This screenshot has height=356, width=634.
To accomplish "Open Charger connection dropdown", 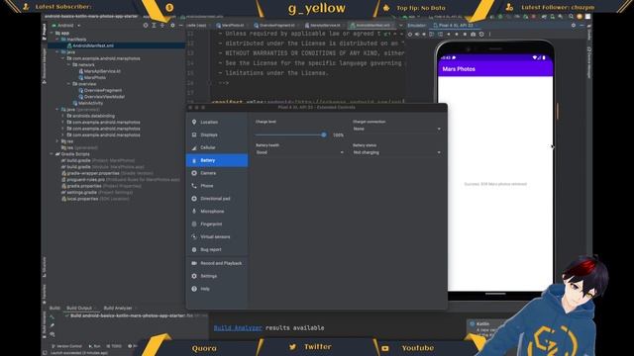I will tap(396, 129).
